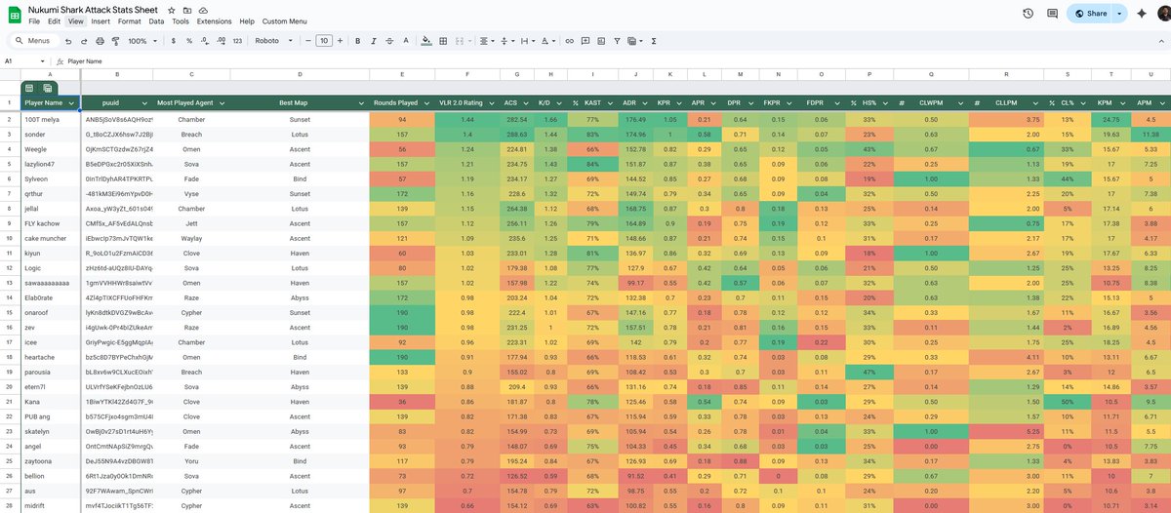1171x513 pixels.
Task: Open VLR 2.0 Rating column dropdown
Action: pos(490,102)
